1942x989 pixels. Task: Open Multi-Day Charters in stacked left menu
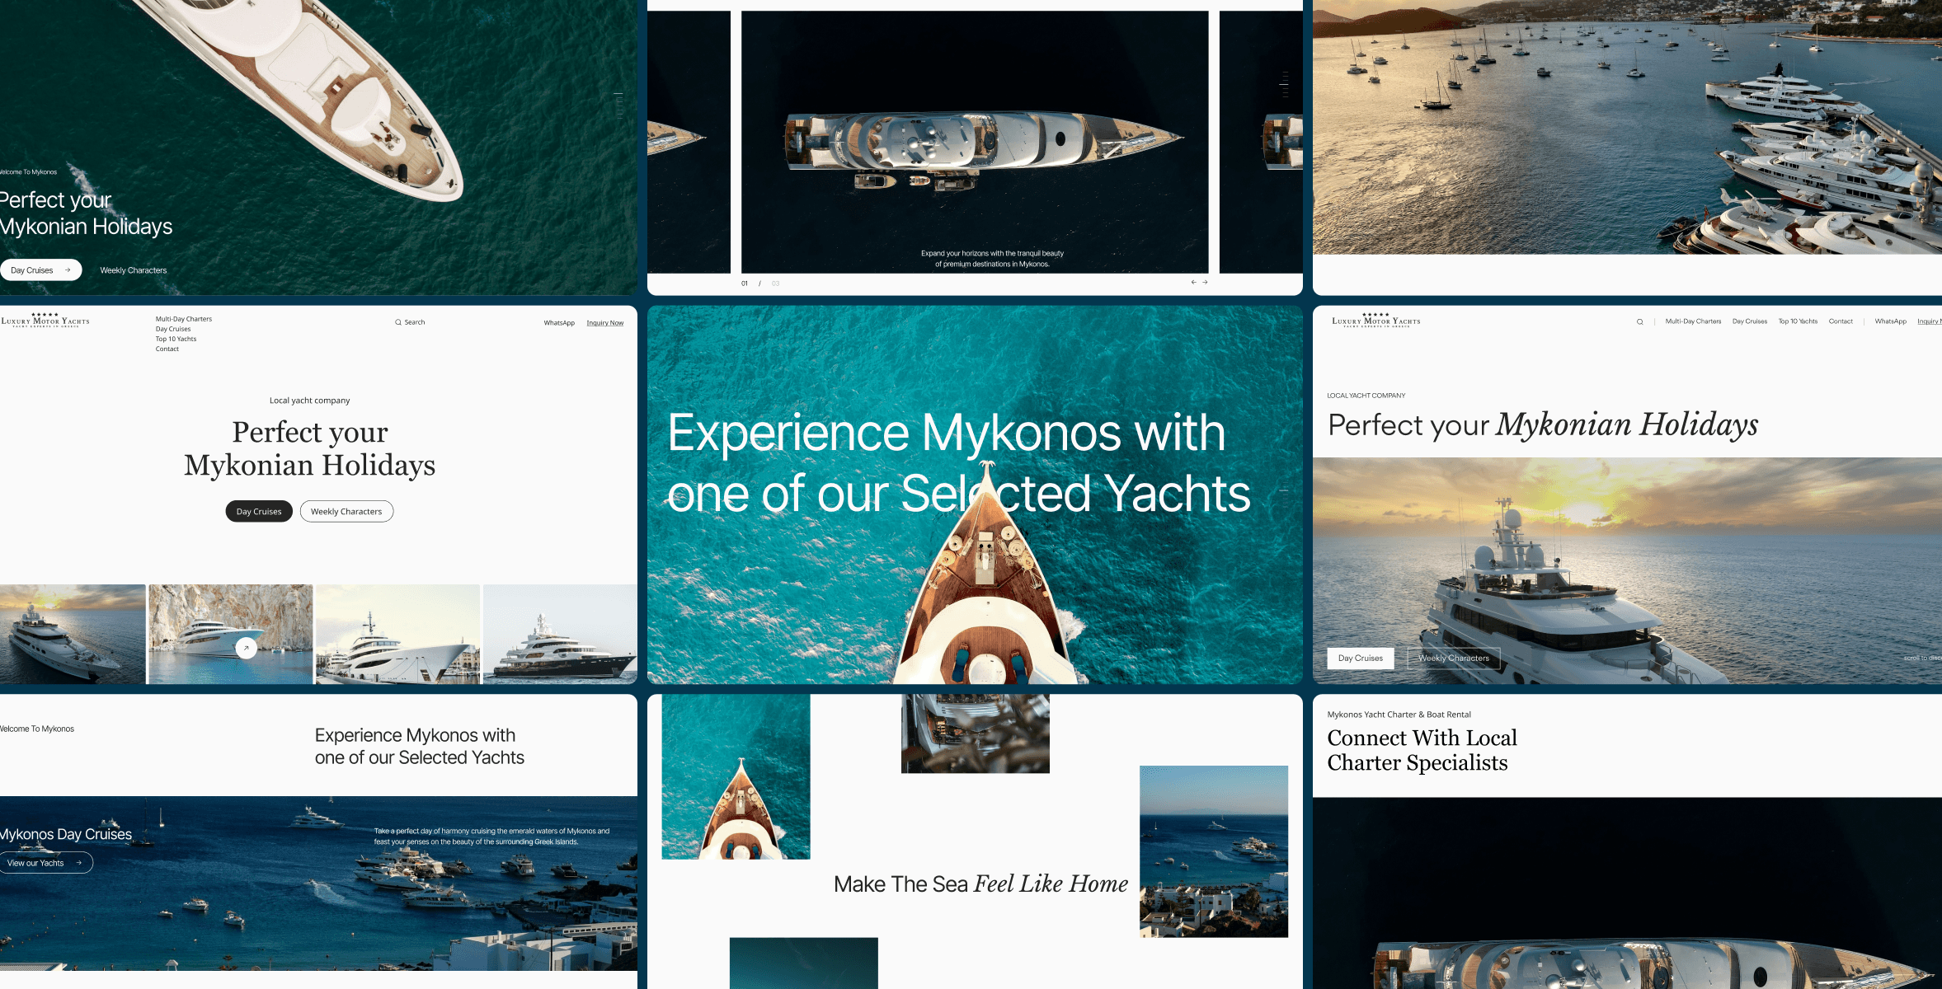coord(184,319)
